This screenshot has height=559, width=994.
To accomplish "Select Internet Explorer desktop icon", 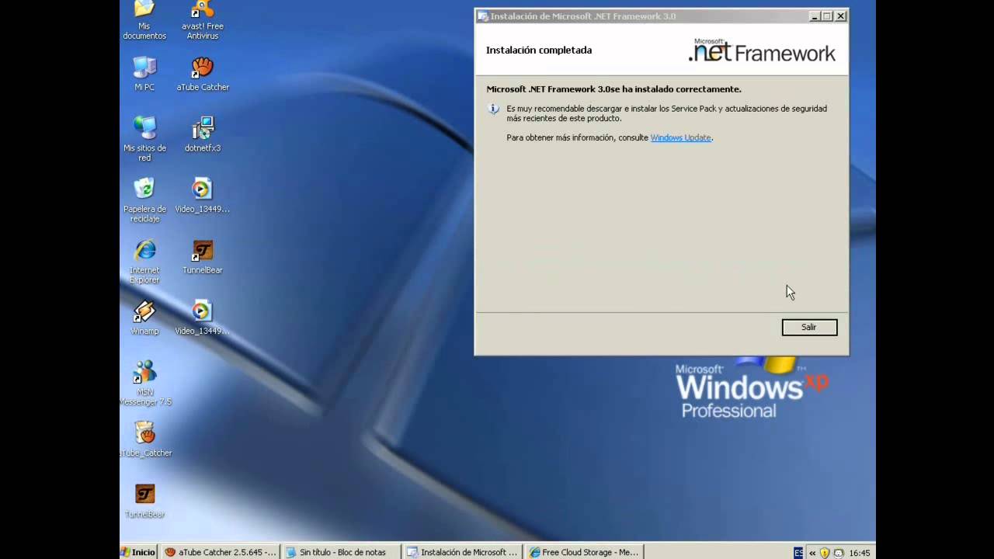I will (144, 262).
